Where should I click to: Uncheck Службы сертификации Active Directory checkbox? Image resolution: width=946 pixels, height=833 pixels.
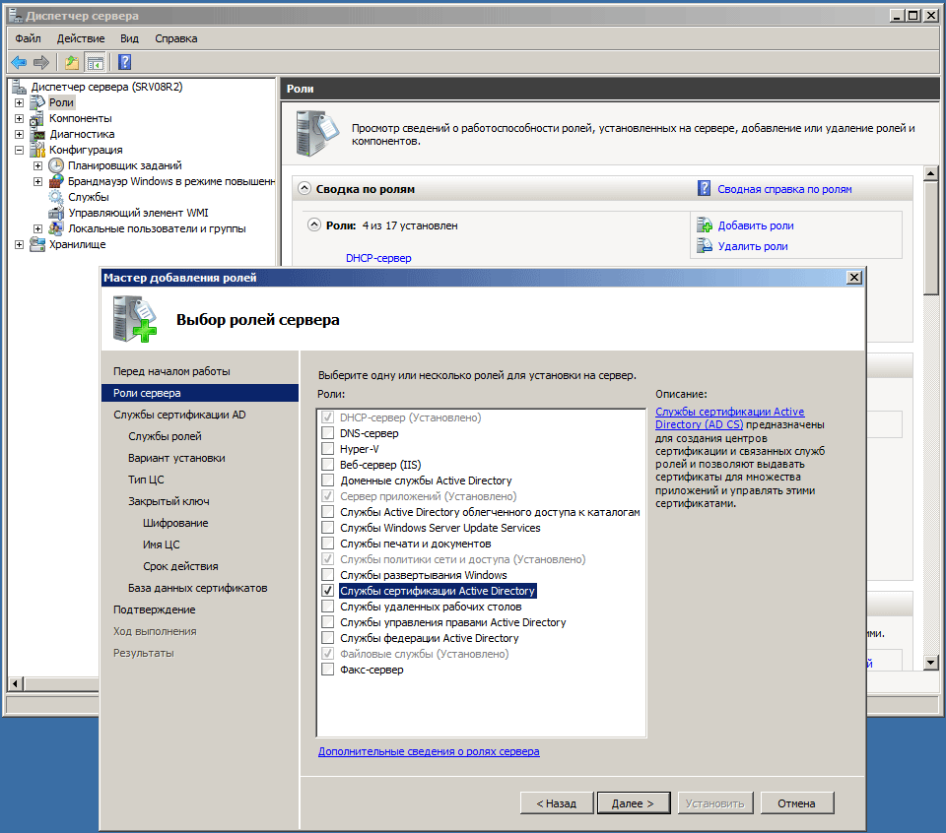tap(327, 591)
